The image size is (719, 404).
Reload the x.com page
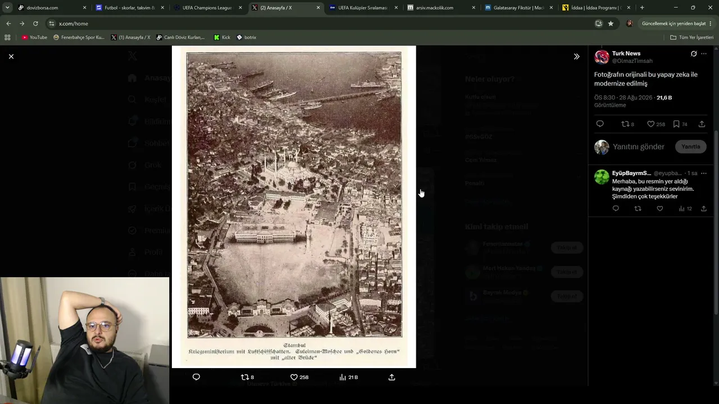tap(35, 24)
